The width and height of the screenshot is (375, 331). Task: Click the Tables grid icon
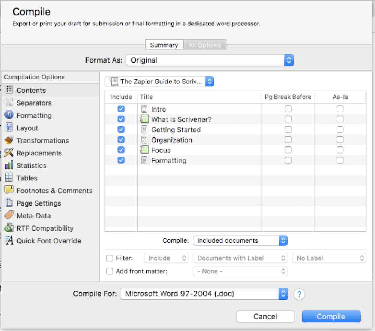[x=9, y=177]
